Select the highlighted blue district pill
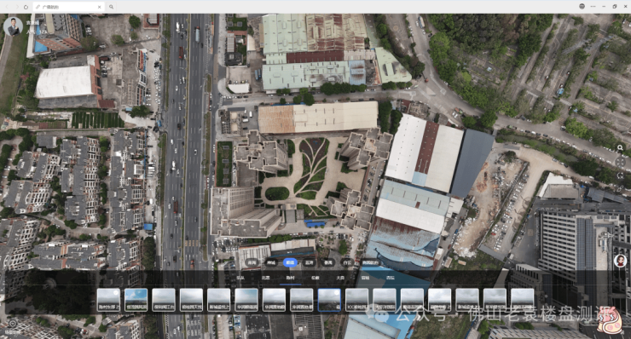The image size is (631, 339). (x=290, y=262)
